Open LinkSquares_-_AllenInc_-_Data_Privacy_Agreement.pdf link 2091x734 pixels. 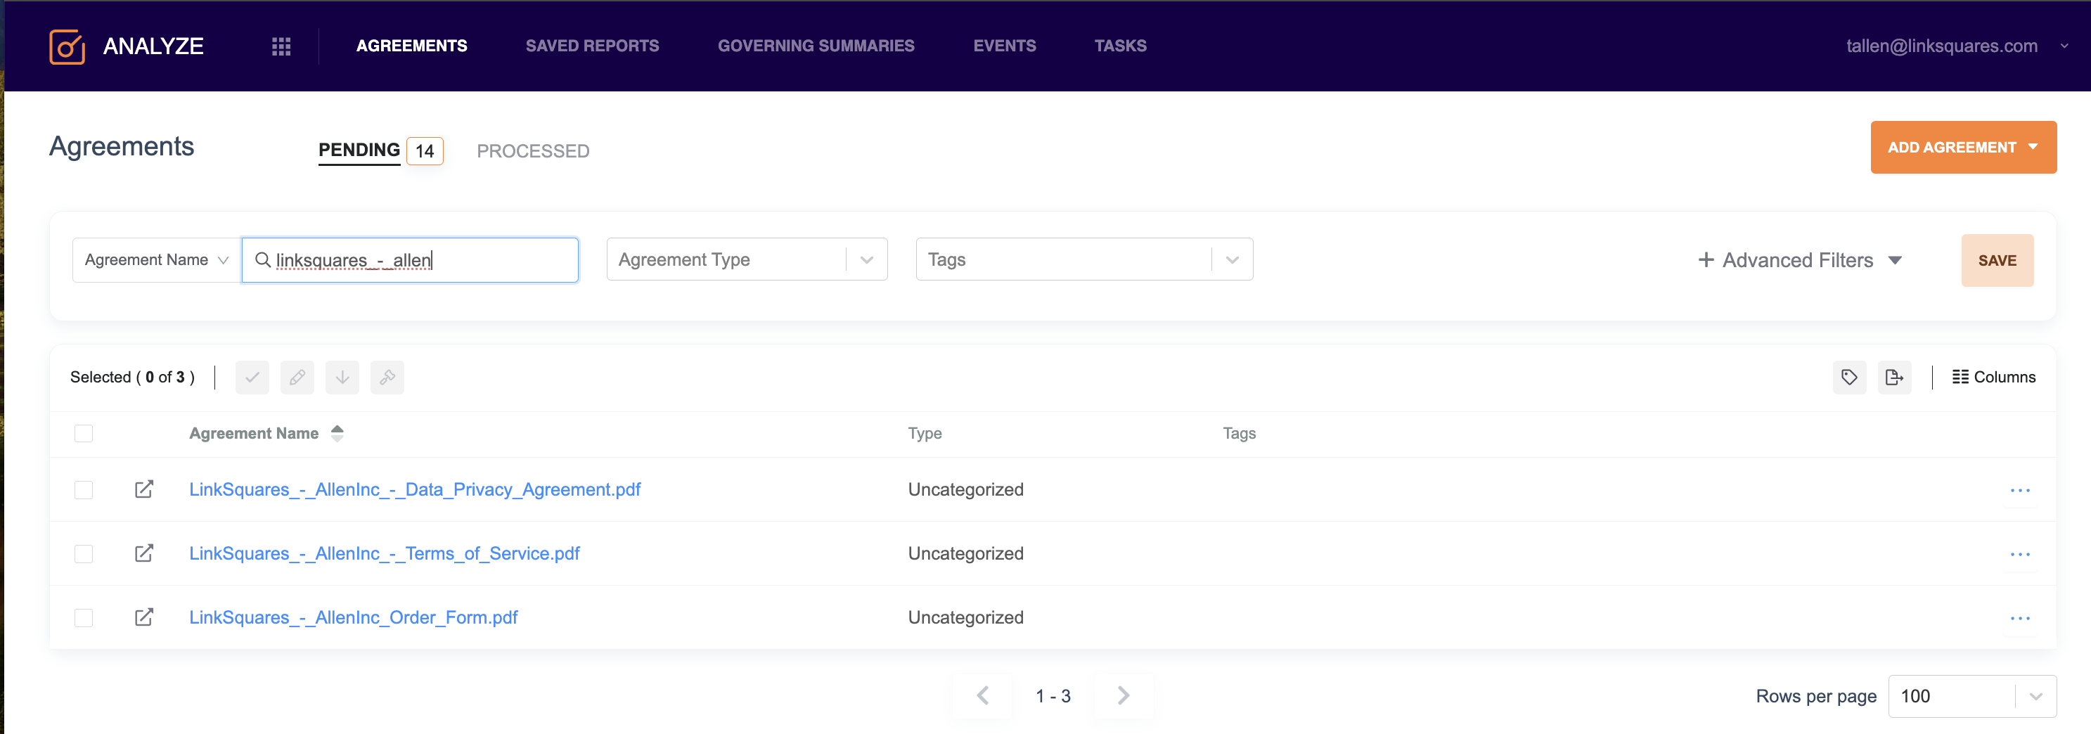coord(415,489)
